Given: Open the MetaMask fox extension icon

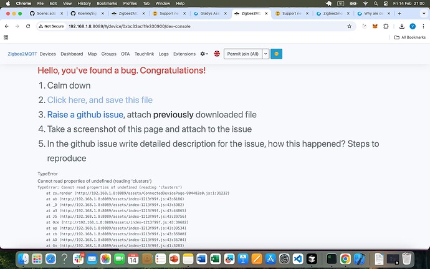Looking at the screenshot, I should click(x=375, y=26).
